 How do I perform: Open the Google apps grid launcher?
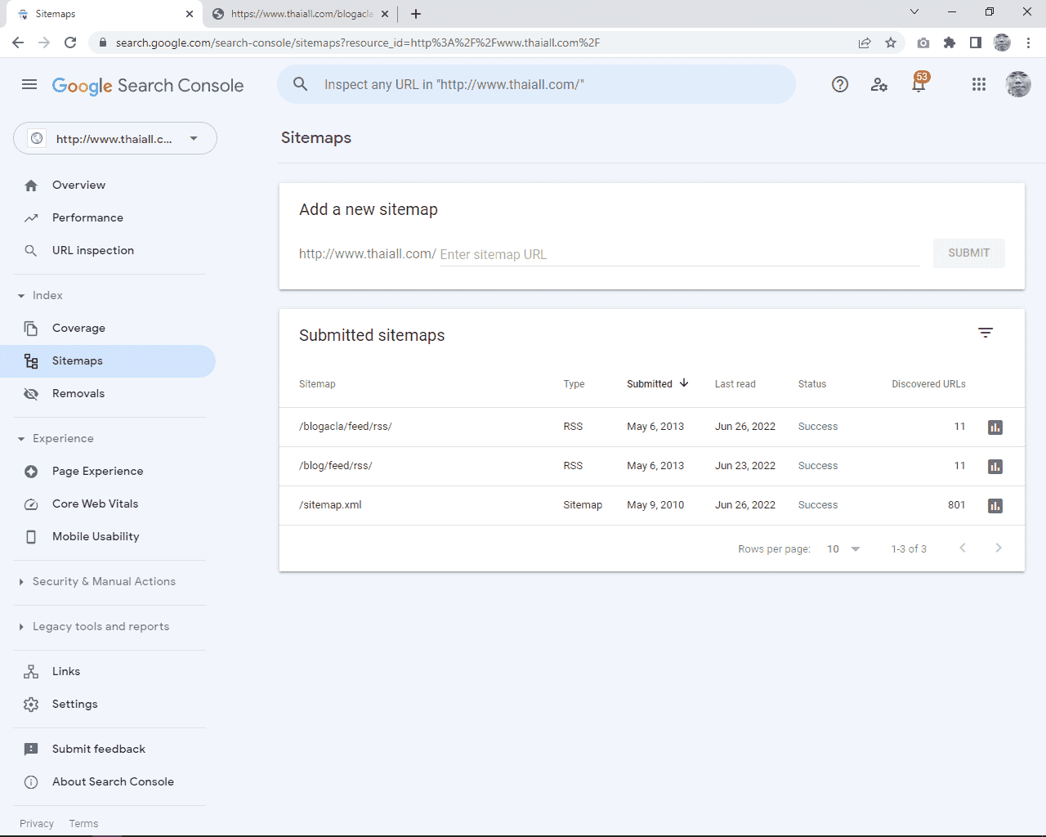[978, 84]
